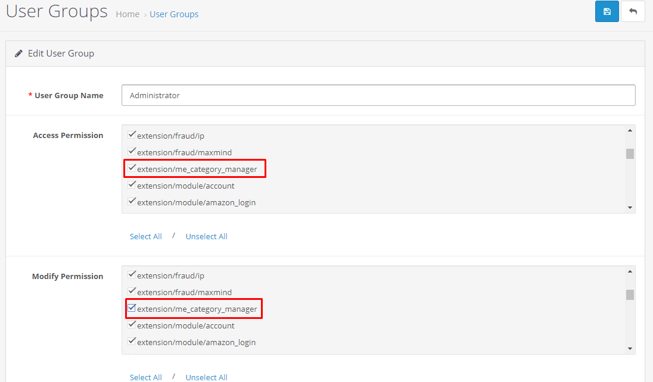Toggle Access Permission extension/module/account checkbox
The height and width of the screenshot is (382, 653).
click(x=132, y=184)
